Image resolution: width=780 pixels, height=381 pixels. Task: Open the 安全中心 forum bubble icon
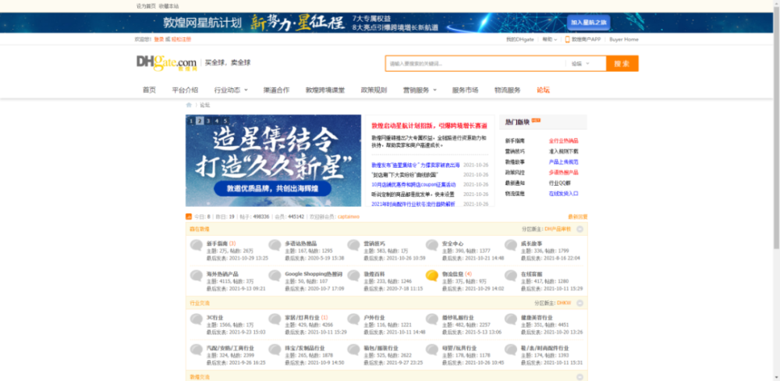pyautogui.click(x=432, y=244)
